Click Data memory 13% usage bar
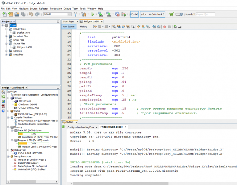The width and height of the screenshot is (237, 185). coord(33,134)
